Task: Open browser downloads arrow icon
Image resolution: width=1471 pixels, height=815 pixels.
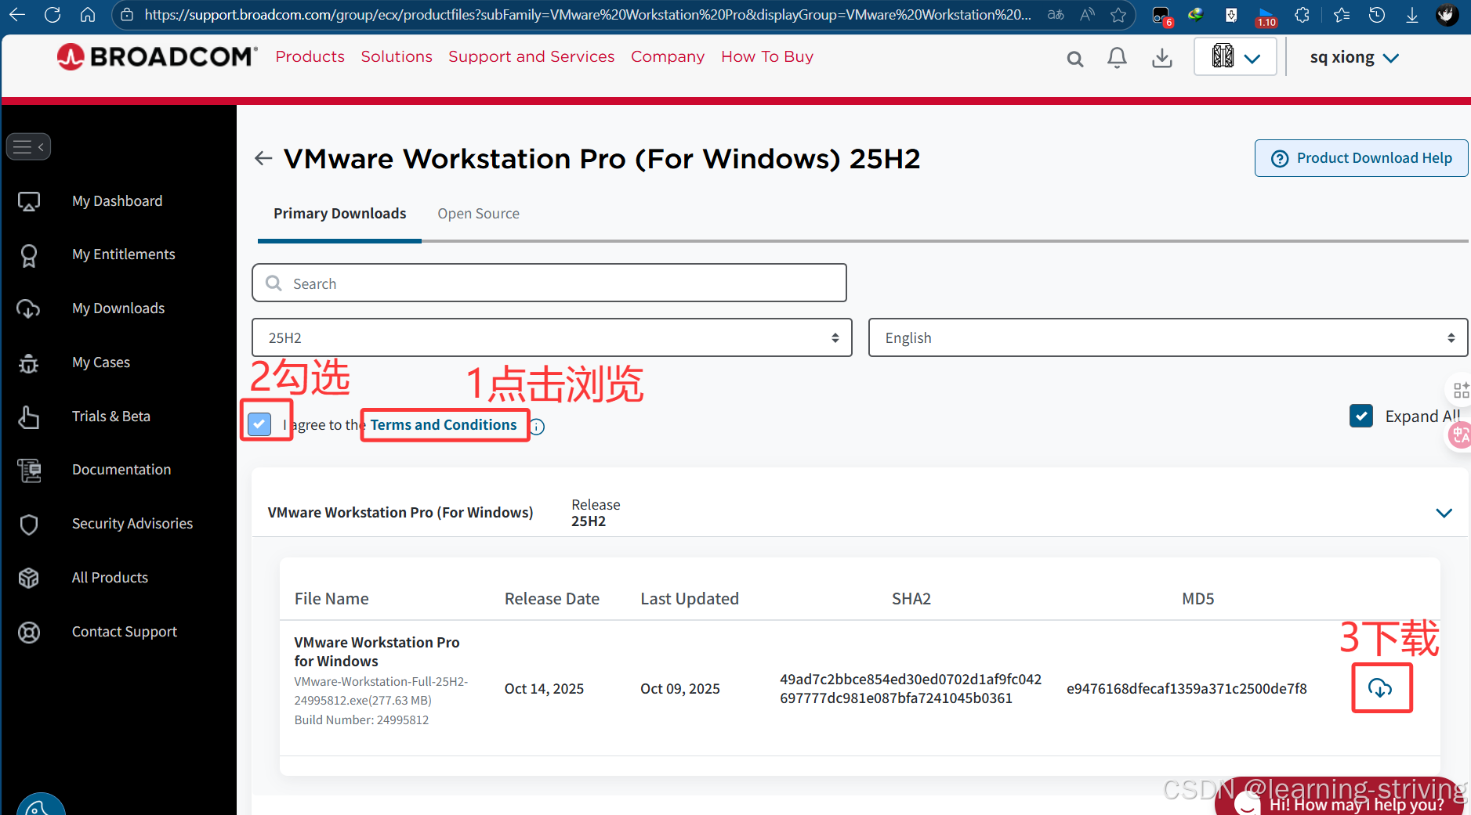Action: pos(1411,15)
